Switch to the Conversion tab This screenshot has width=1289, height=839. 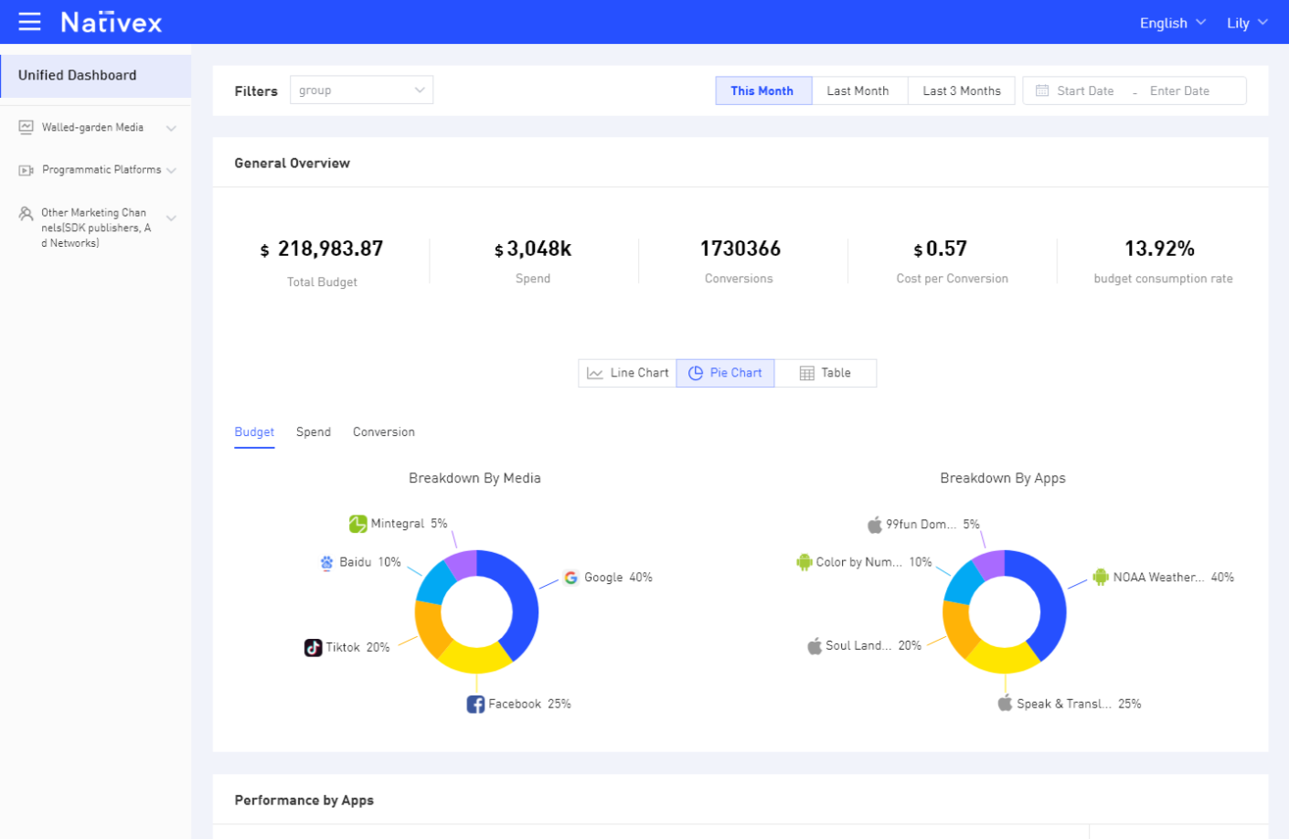(x=383, y=431)
